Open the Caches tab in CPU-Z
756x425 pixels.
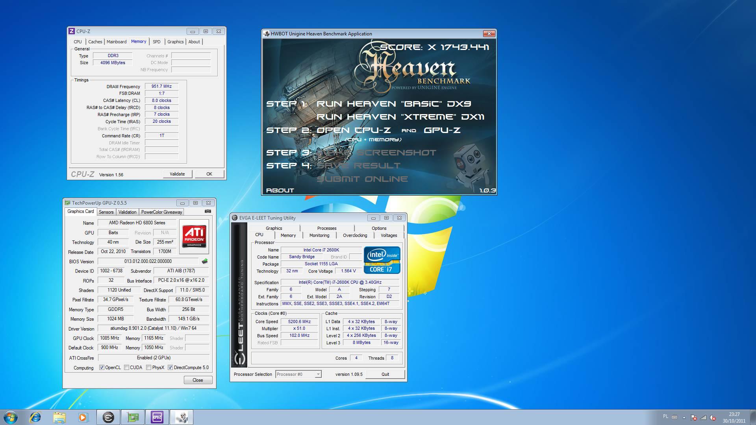[x=95, y=42]
